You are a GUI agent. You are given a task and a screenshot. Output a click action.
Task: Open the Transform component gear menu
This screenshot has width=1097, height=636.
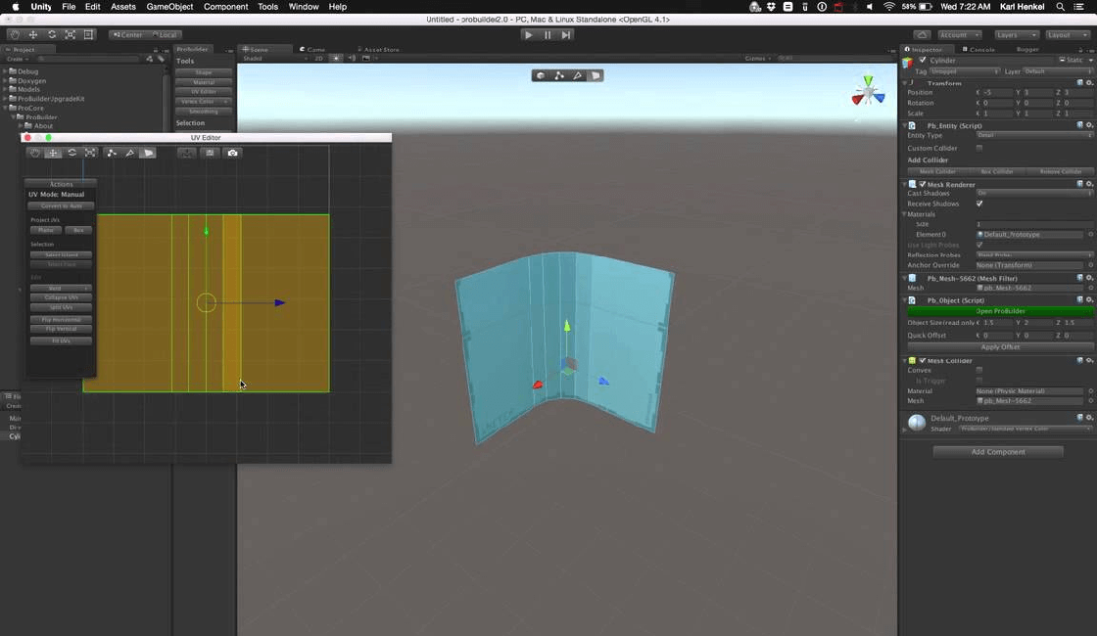point(1089,82)
